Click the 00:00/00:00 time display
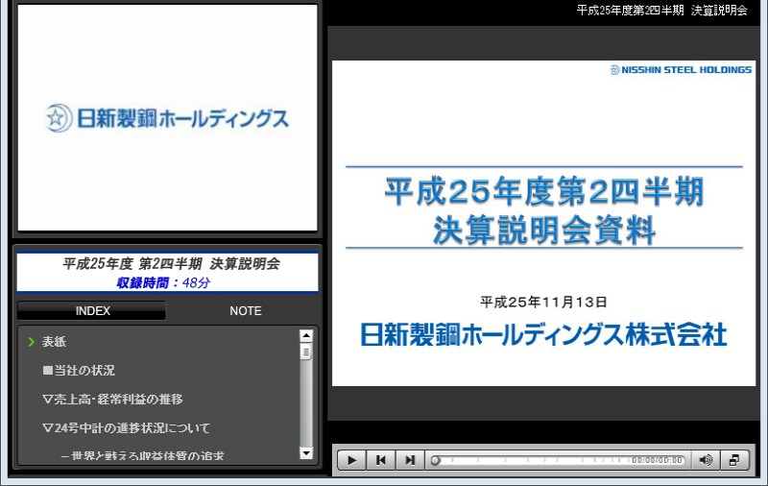This screenshot has width=768, height=486. pyautogui.click(x=657, y=460)
